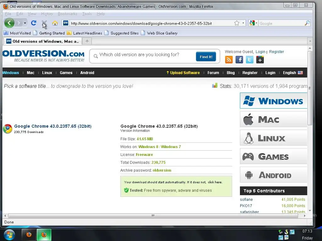Select Linux in the black navigation bar

click(47, 73)
